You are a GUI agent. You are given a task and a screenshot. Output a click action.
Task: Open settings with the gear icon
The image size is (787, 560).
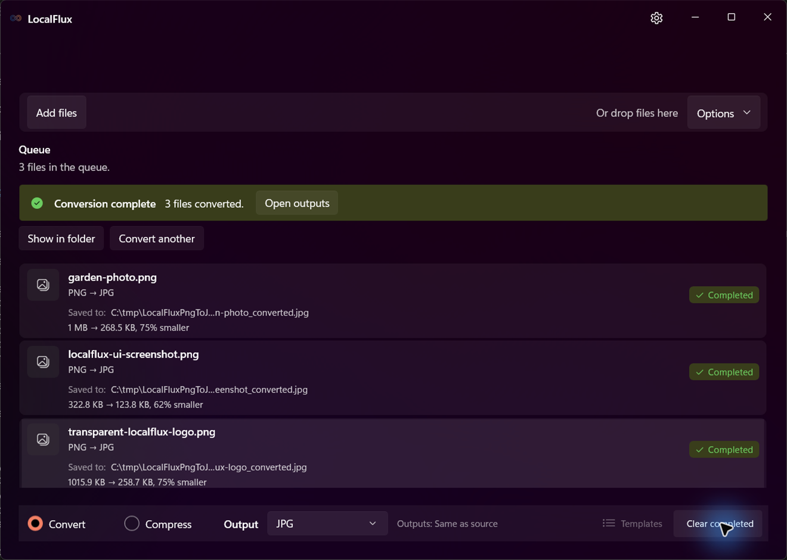click(656, 18)
